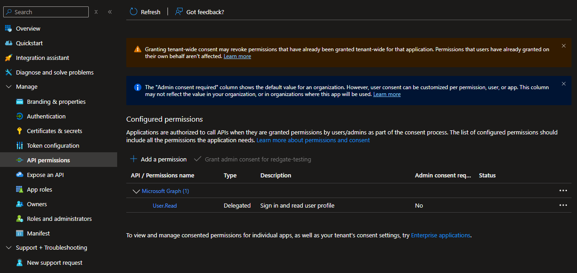
Task: Collapse the sidebar using double-chevron icon
Action: (110, 12)
